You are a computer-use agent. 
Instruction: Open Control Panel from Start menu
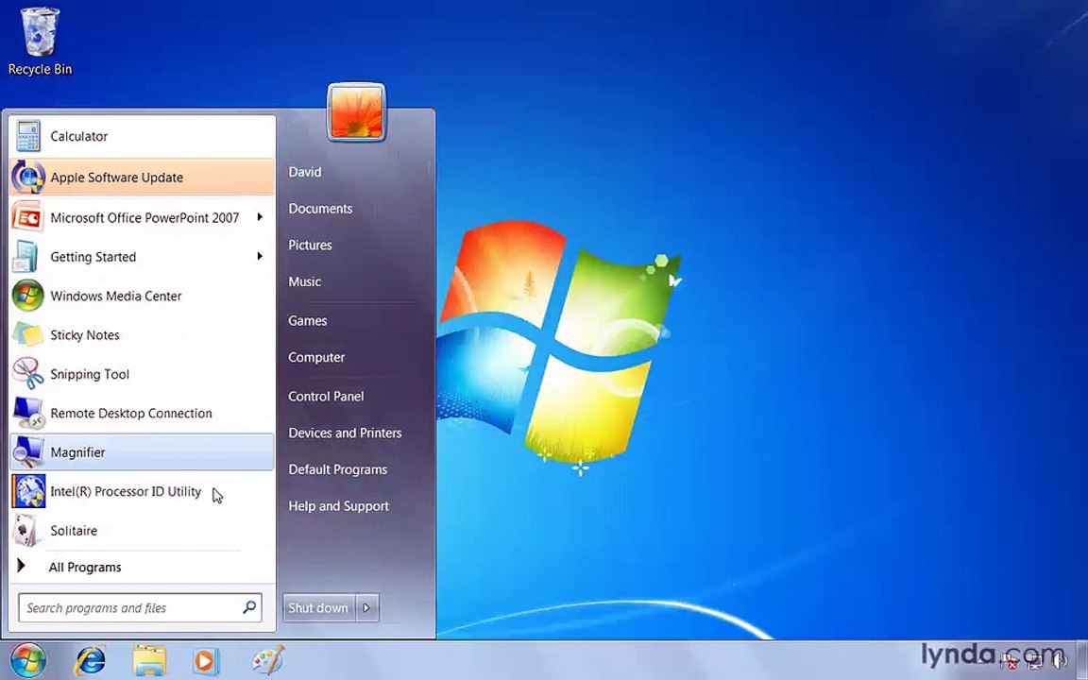pos(326,397)
